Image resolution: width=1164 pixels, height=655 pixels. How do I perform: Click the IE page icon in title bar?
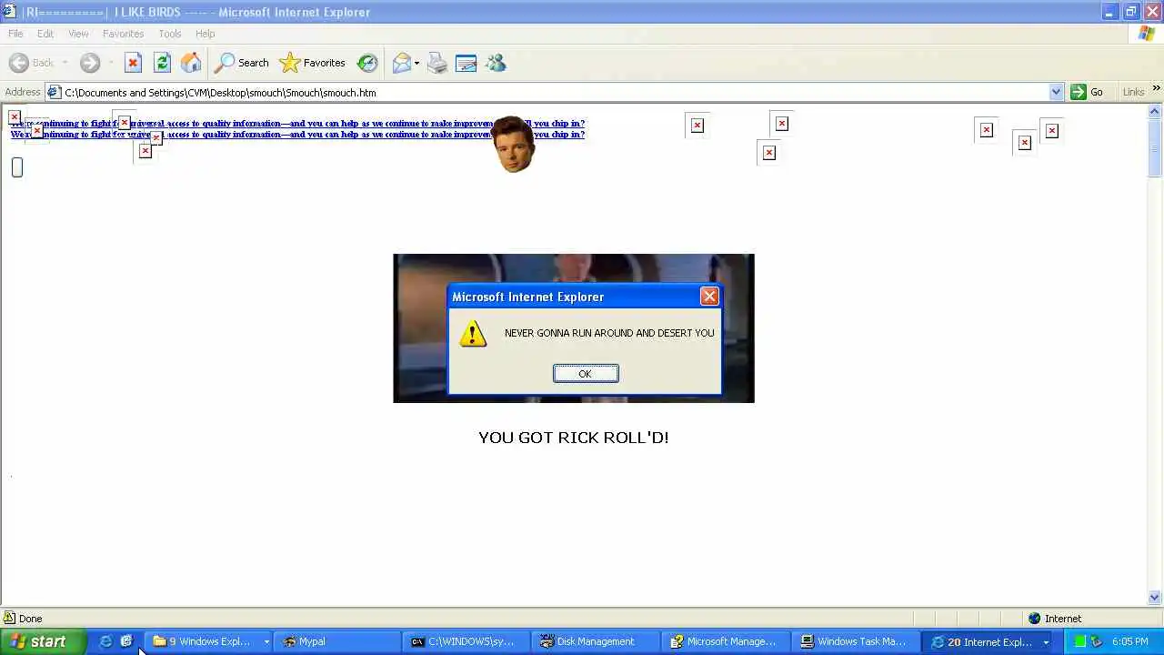[9, 12]
